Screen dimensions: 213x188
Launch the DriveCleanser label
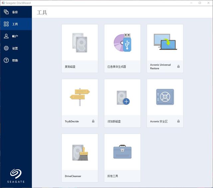coord(73,176)
